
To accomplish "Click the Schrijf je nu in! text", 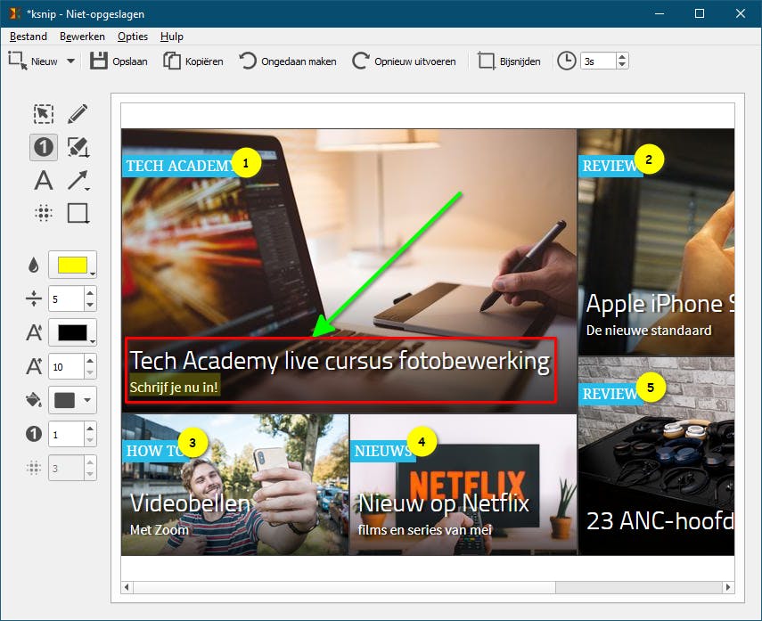I will (x=174, y=388).
